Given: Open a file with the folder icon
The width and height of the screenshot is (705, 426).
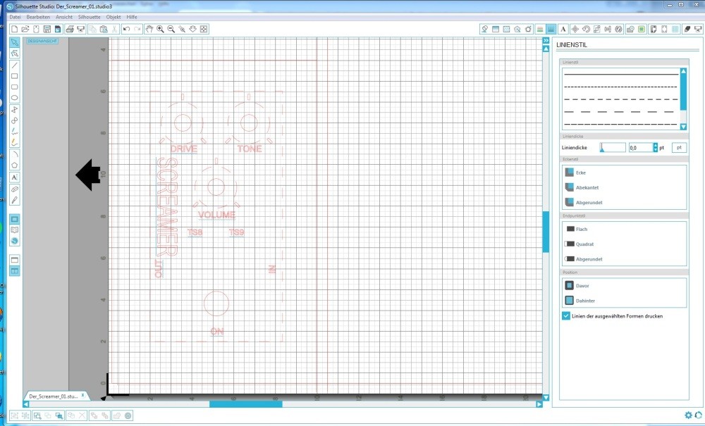Looking at the screenshot, I should pos(25,29).
